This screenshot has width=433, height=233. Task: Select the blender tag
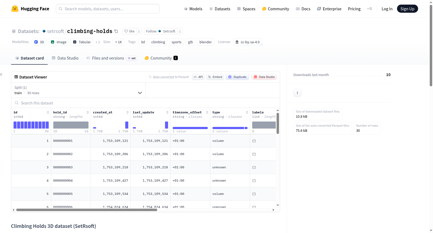(206, 42)
